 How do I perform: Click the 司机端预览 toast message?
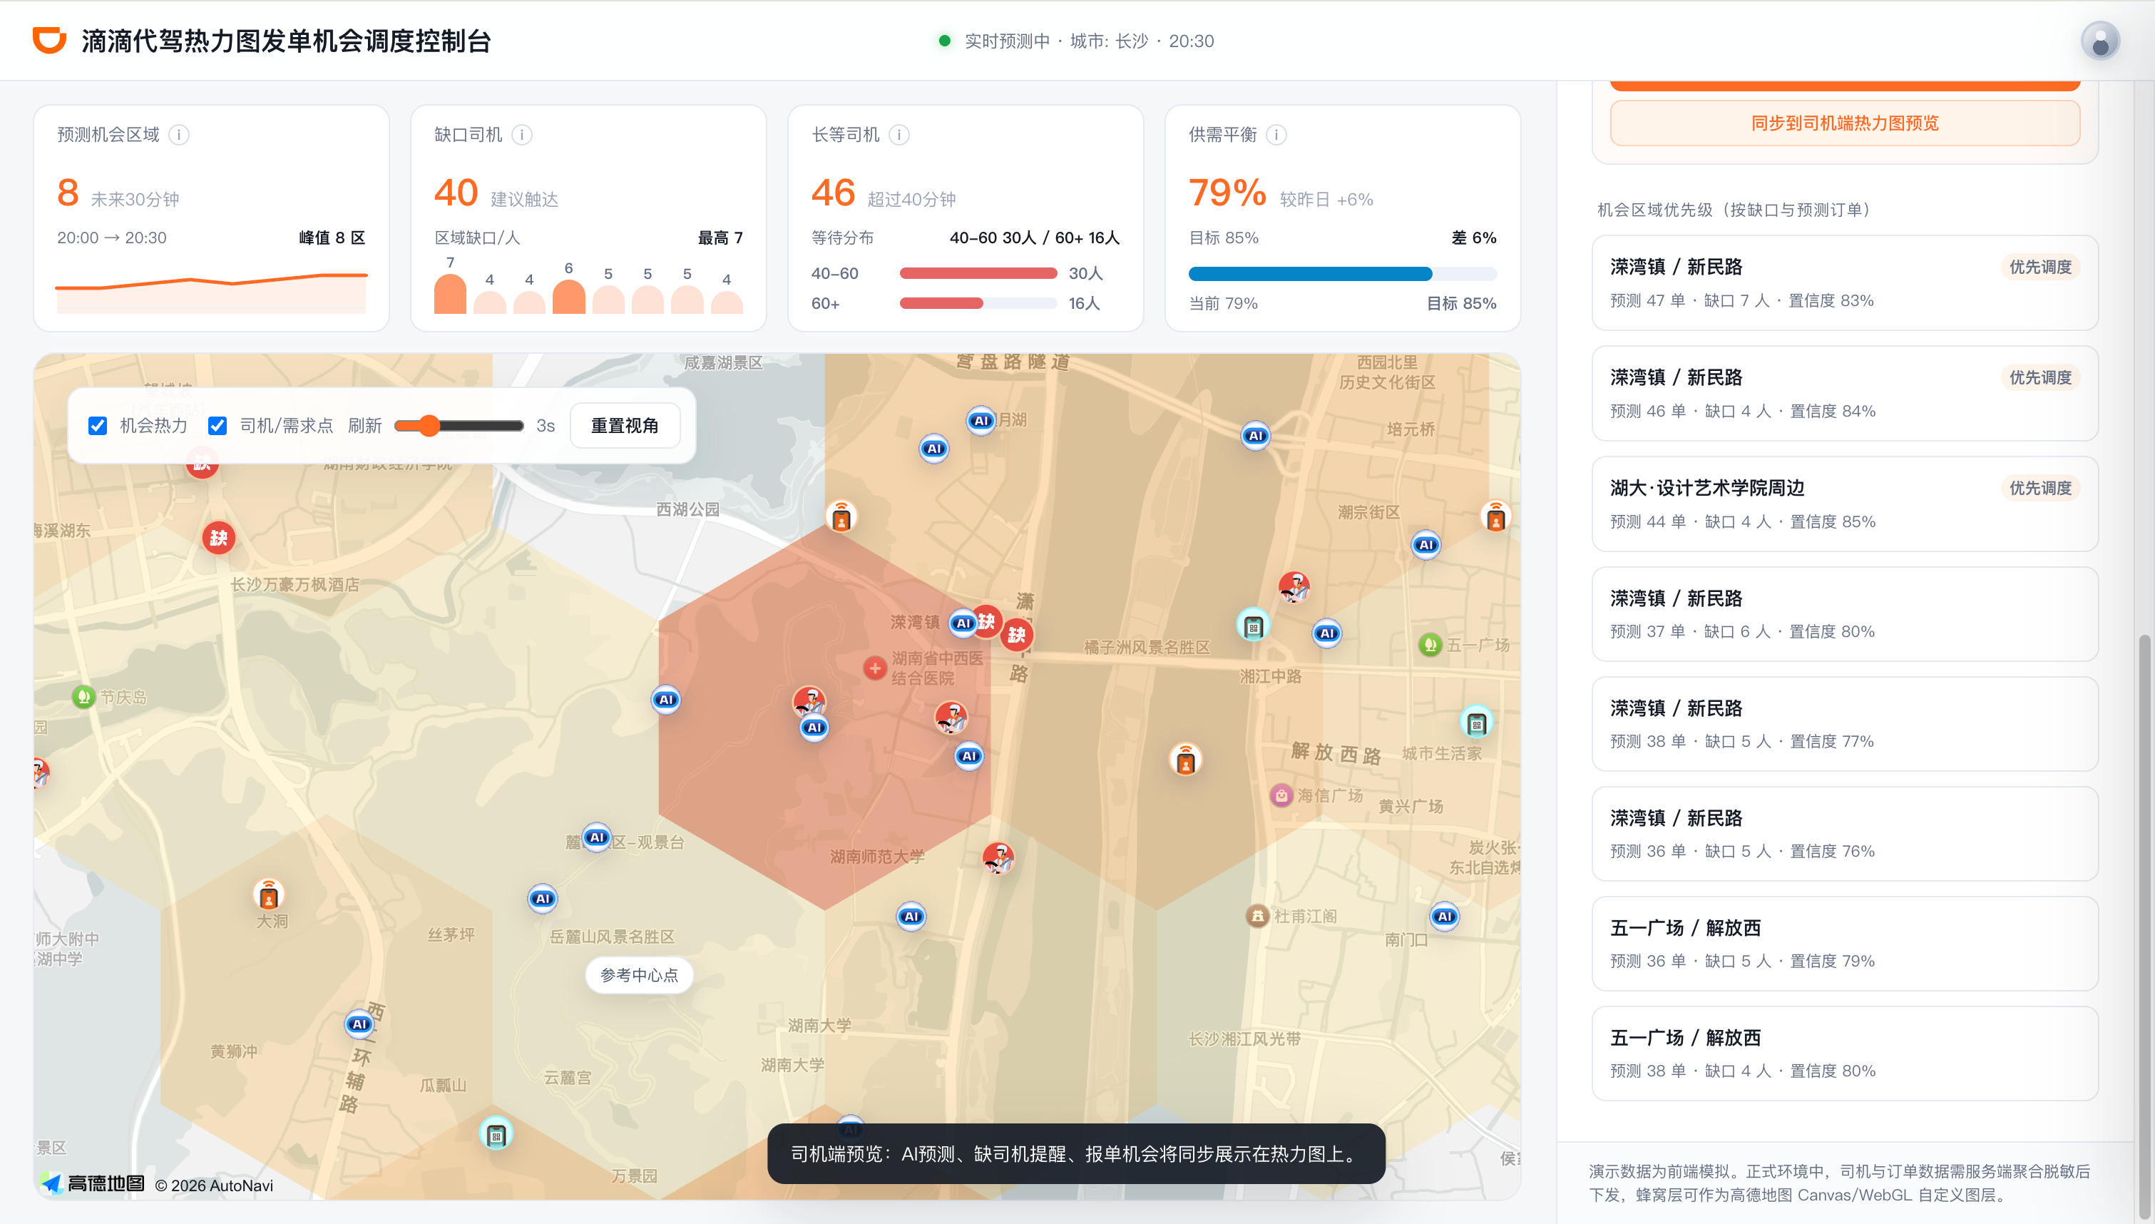tap(1076, 1153)
